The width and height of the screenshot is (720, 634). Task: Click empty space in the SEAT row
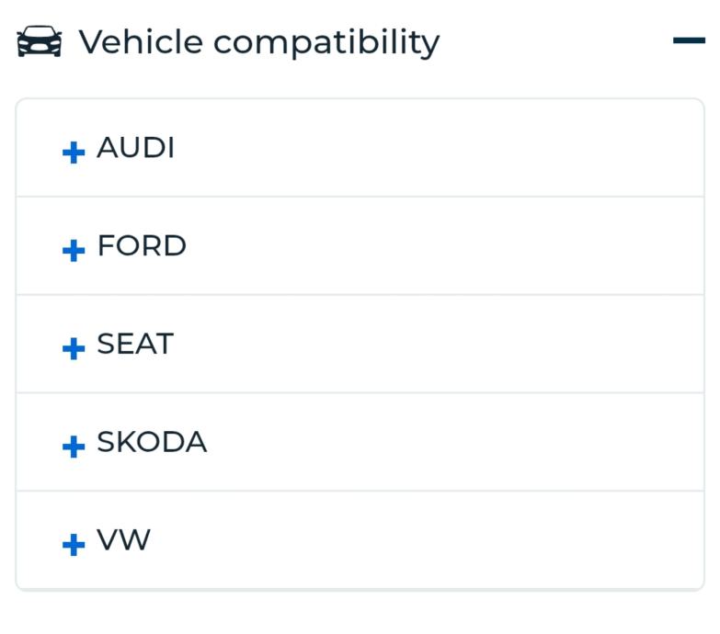tap(441, 345)
